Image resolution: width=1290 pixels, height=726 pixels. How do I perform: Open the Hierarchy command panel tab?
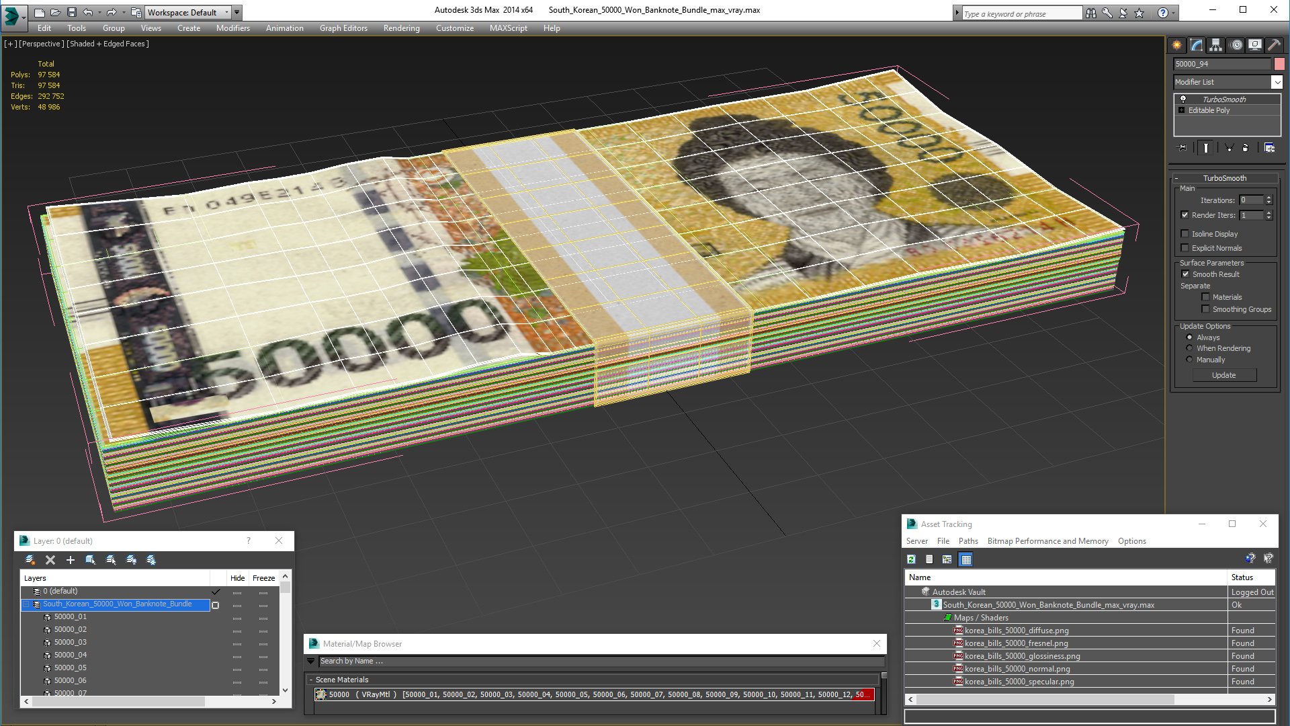pos(1216,45)
